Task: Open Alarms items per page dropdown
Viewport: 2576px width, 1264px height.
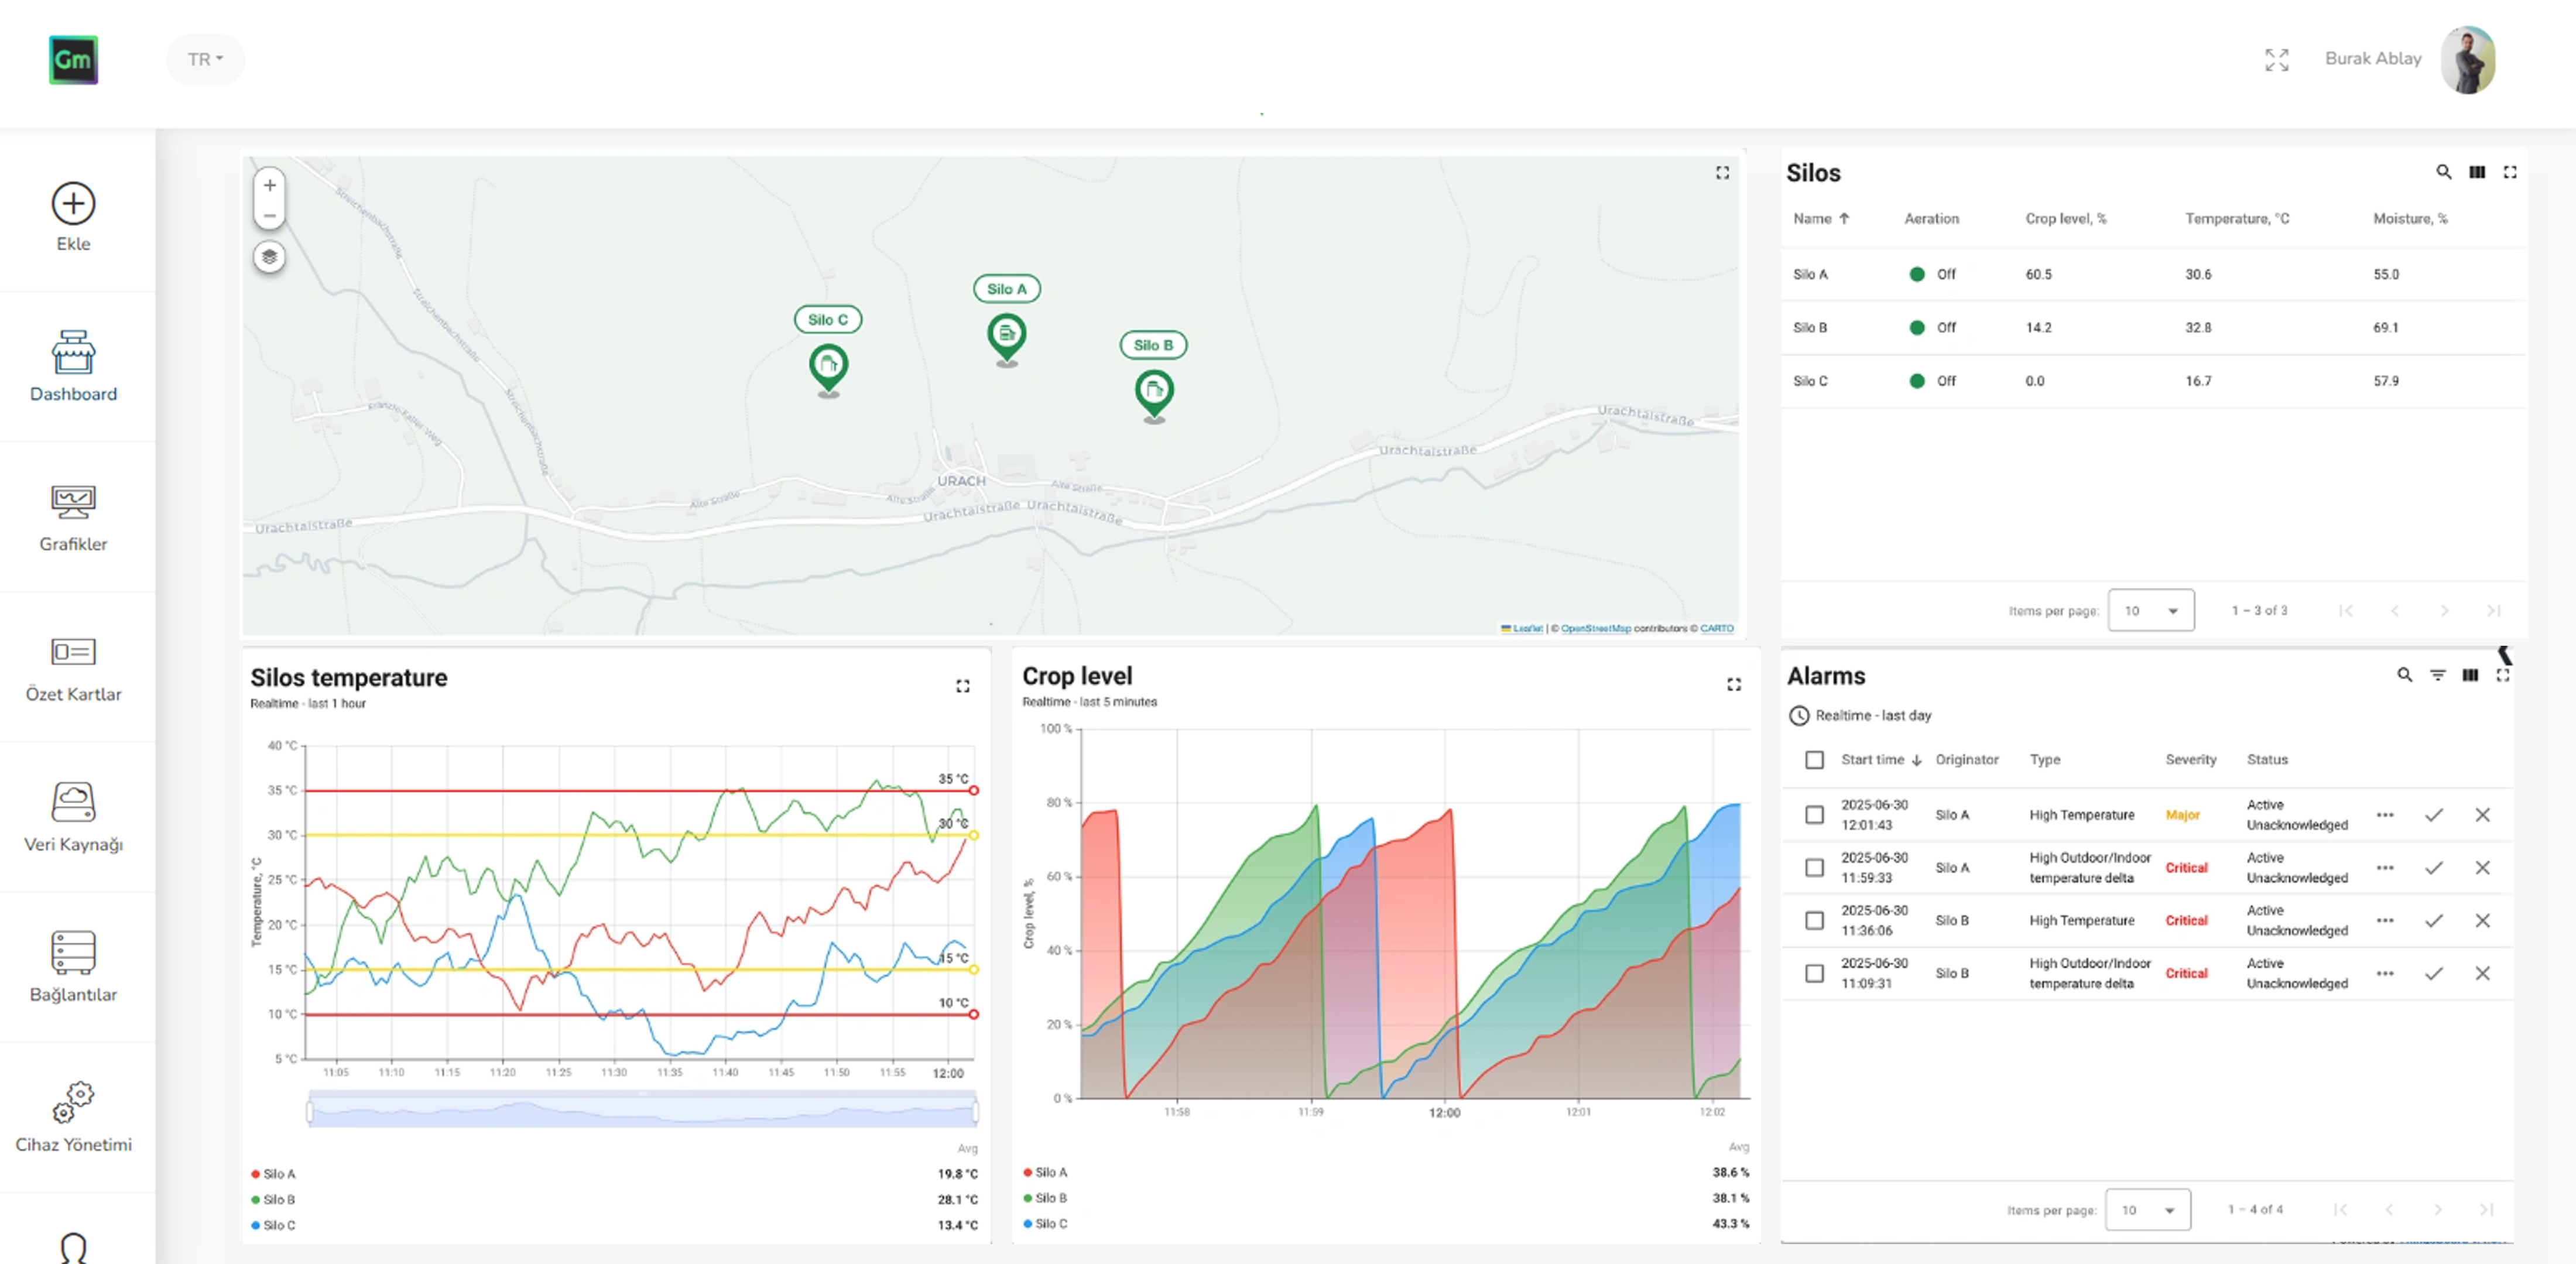Action: tap(2147, 1209)
